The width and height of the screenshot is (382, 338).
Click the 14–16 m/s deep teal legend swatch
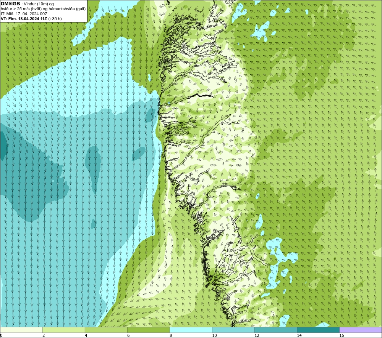[x=318, y=330]
